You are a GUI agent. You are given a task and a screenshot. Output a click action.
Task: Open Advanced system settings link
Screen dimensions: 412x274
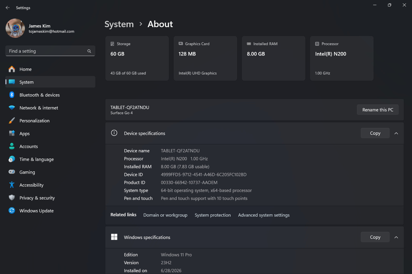pyautogui.click(x=264, y=215)
